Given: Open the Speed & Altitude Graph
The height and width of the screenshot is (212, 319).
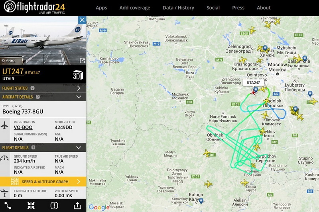Looking at the screenshot, I should (x=43, y=181).
